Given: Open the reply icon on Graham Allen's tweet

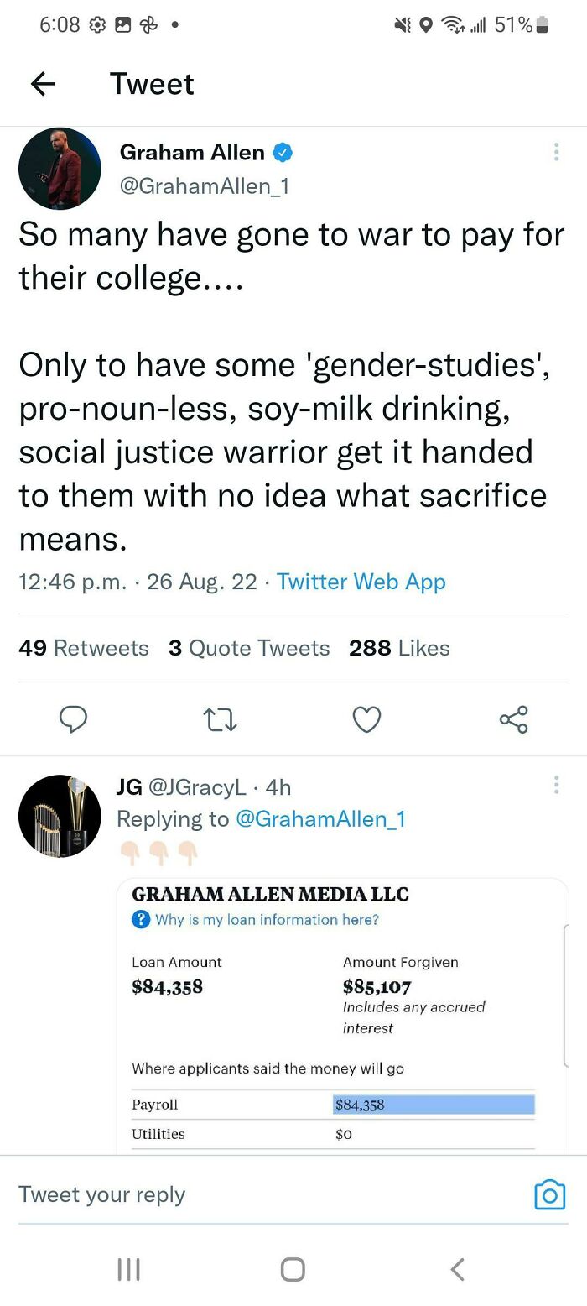Looking at the screenshot, I should [x=74, y=719].
